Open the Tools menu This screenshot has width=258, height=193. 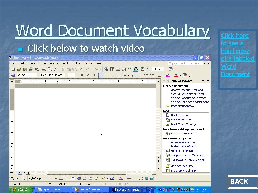point(66,63)
